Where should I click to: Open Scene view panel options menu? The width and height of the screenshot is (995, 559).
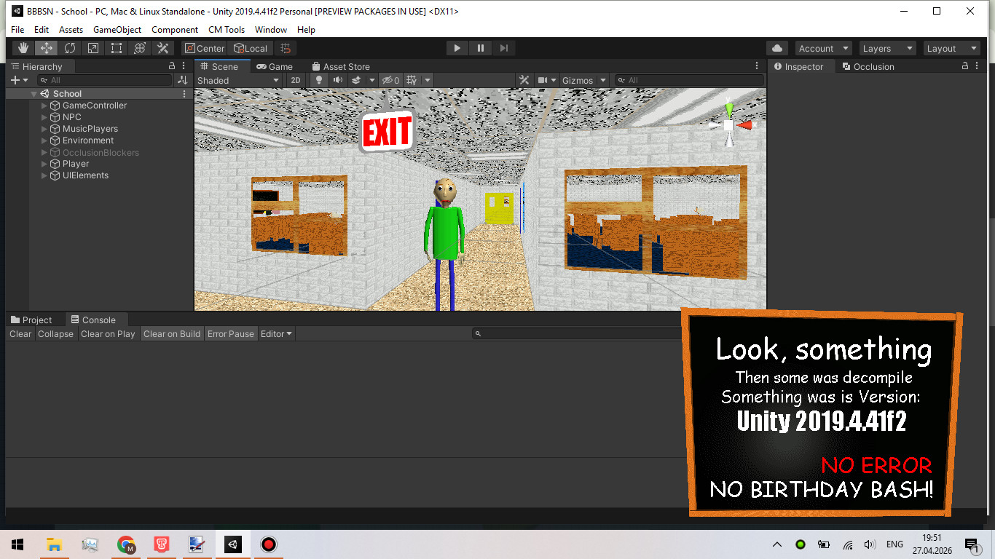click(757, 66)
